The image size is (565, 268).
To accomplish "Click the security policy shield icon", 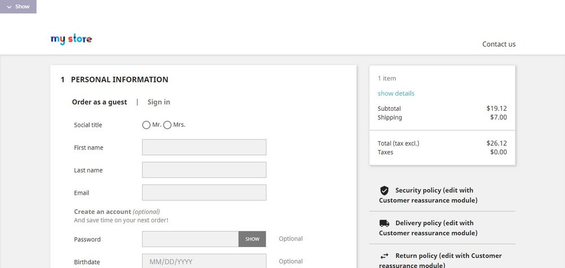I will coord(384,191).
